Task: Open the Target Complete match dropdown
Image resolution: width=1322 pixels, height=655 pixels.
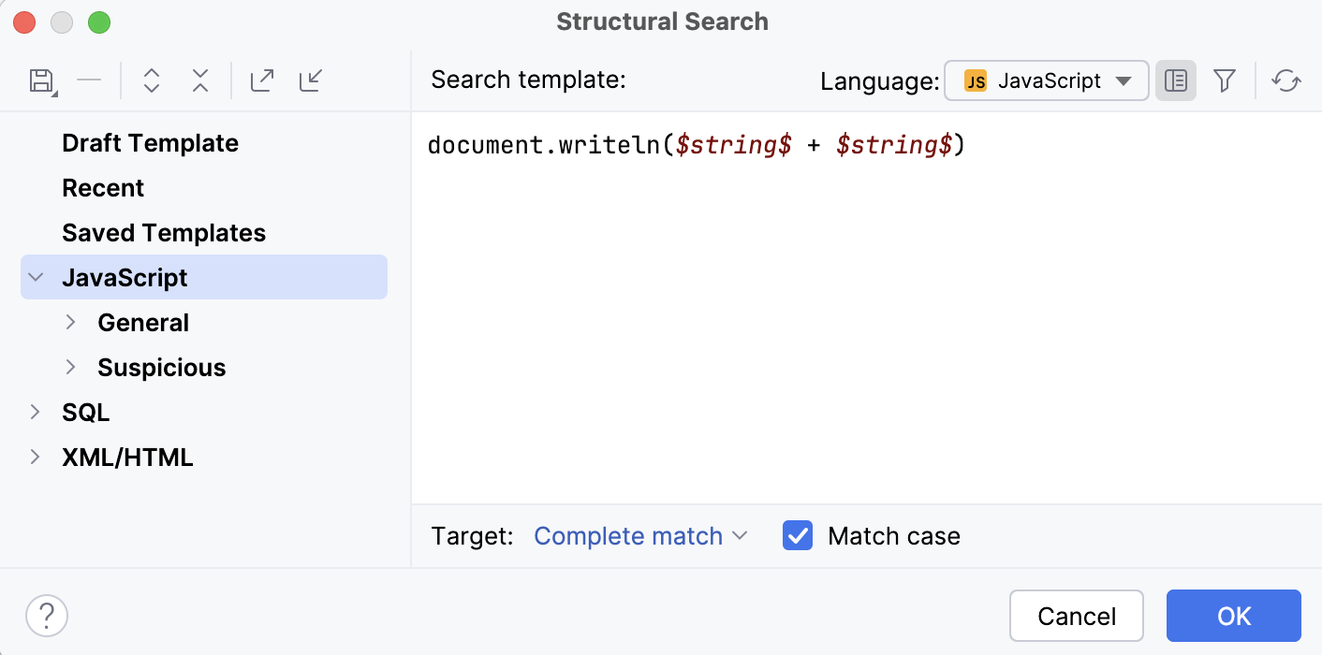Action: click(x=639, y=535)
